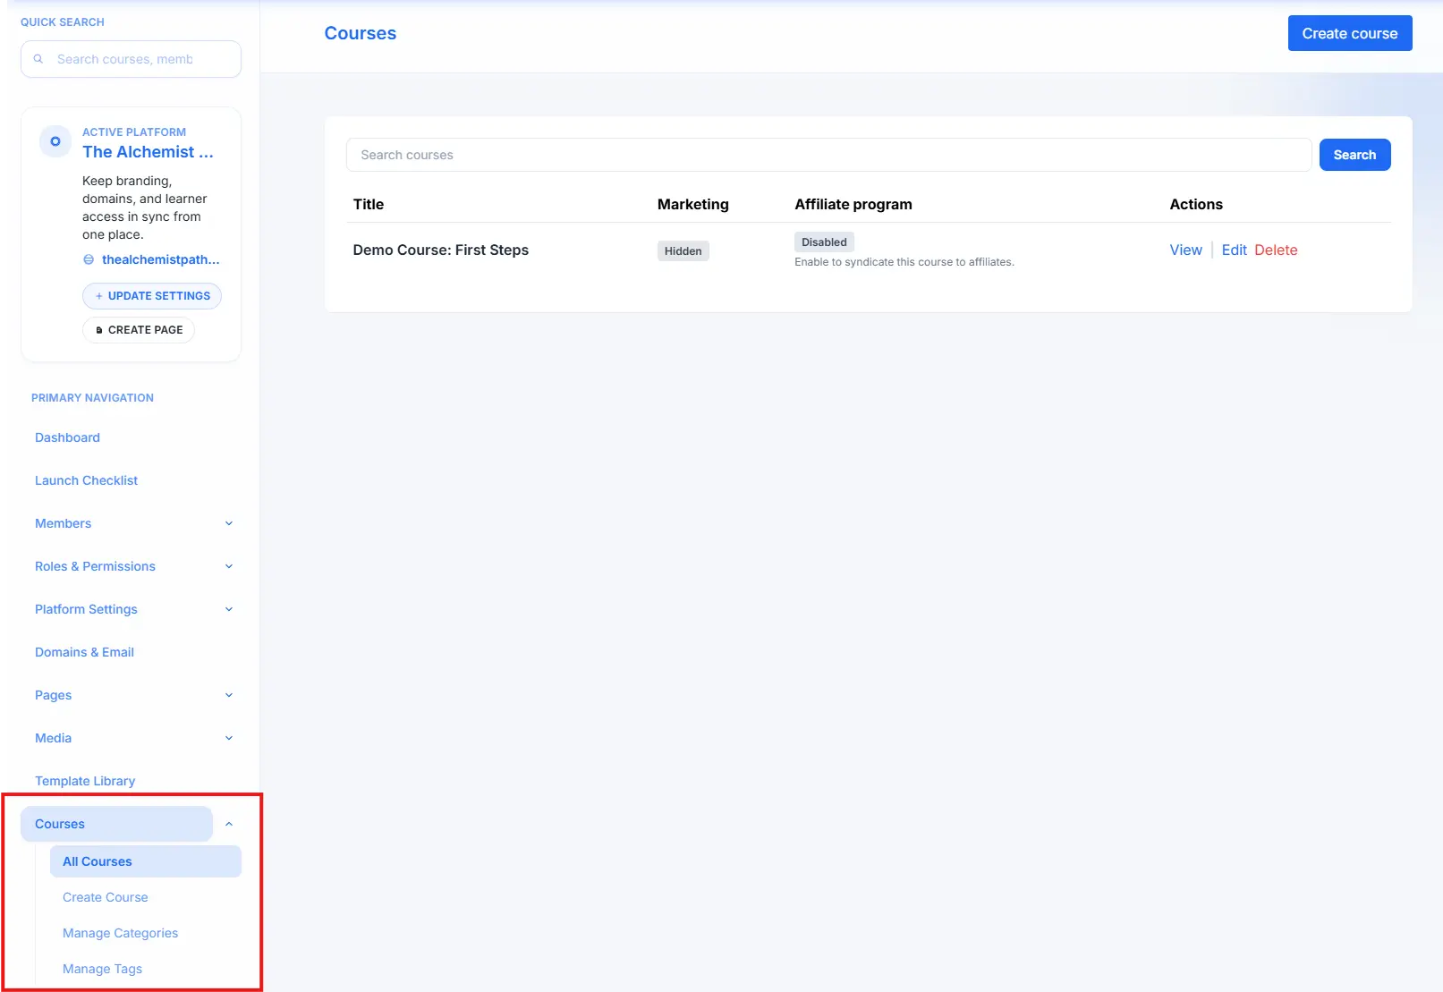
Task: Select Manage Categories under Courses
Action: coord(120,933)
